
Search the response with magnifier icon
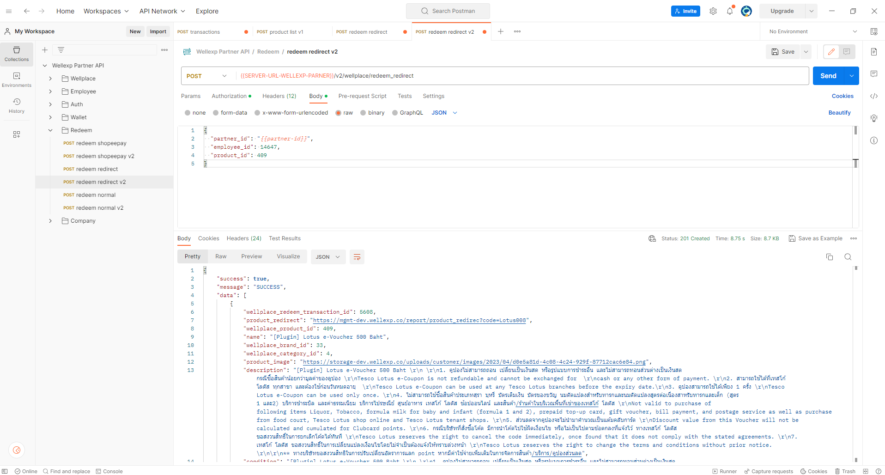[x=848, y=257]
